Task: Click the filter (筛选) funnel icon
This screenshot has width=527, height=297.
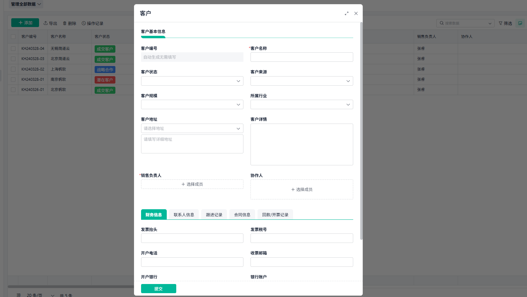Action: click(501, 23)
